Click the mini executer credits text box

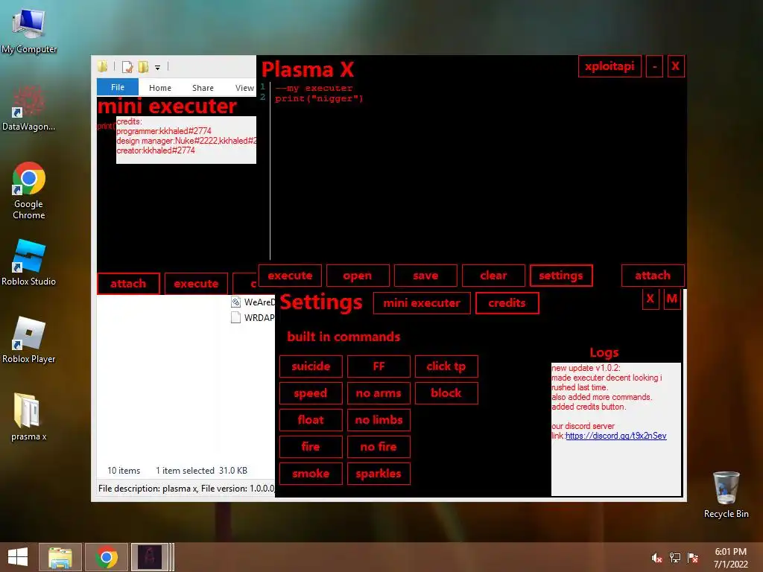pyautogui.click(x=186, y=140)
